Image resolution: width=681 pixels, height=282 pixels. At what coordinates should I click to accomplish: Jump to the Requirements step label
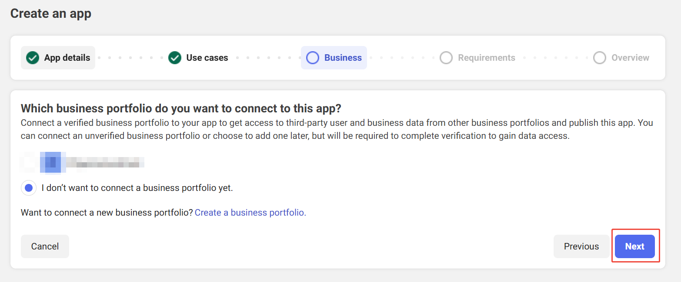486,58
